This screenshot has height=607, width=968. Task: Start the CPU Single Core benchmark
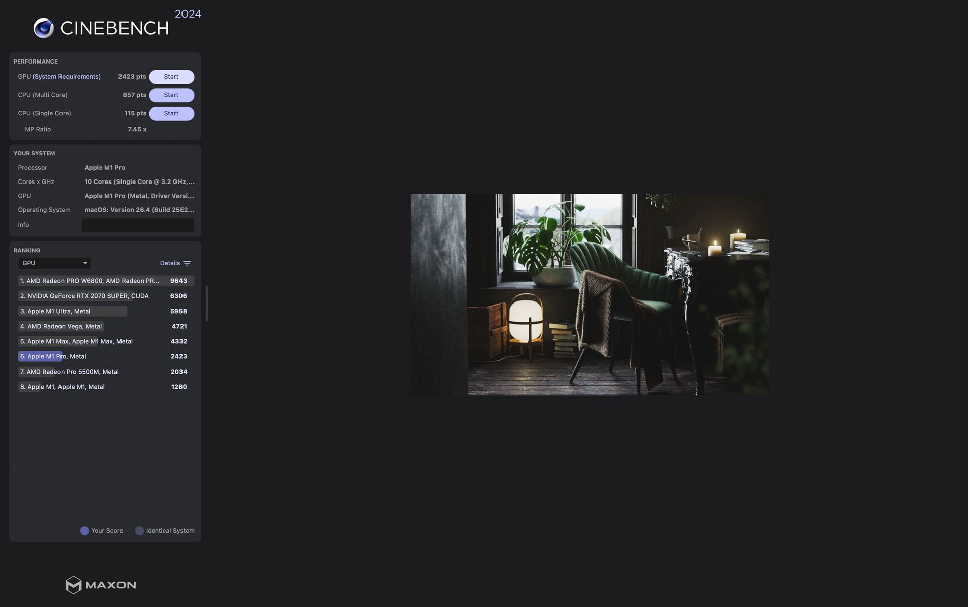[171, 114]
